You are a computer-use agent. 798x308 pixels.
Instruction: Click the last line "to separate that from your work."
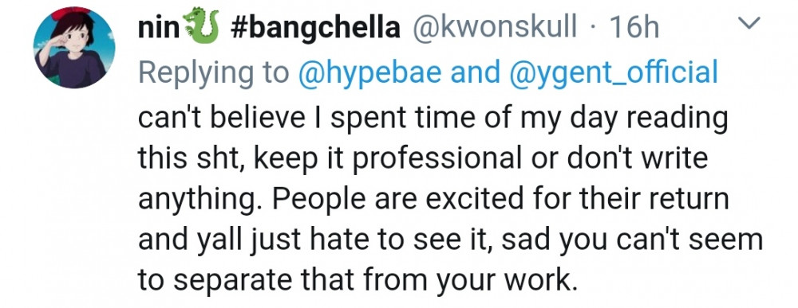[358, 279]
